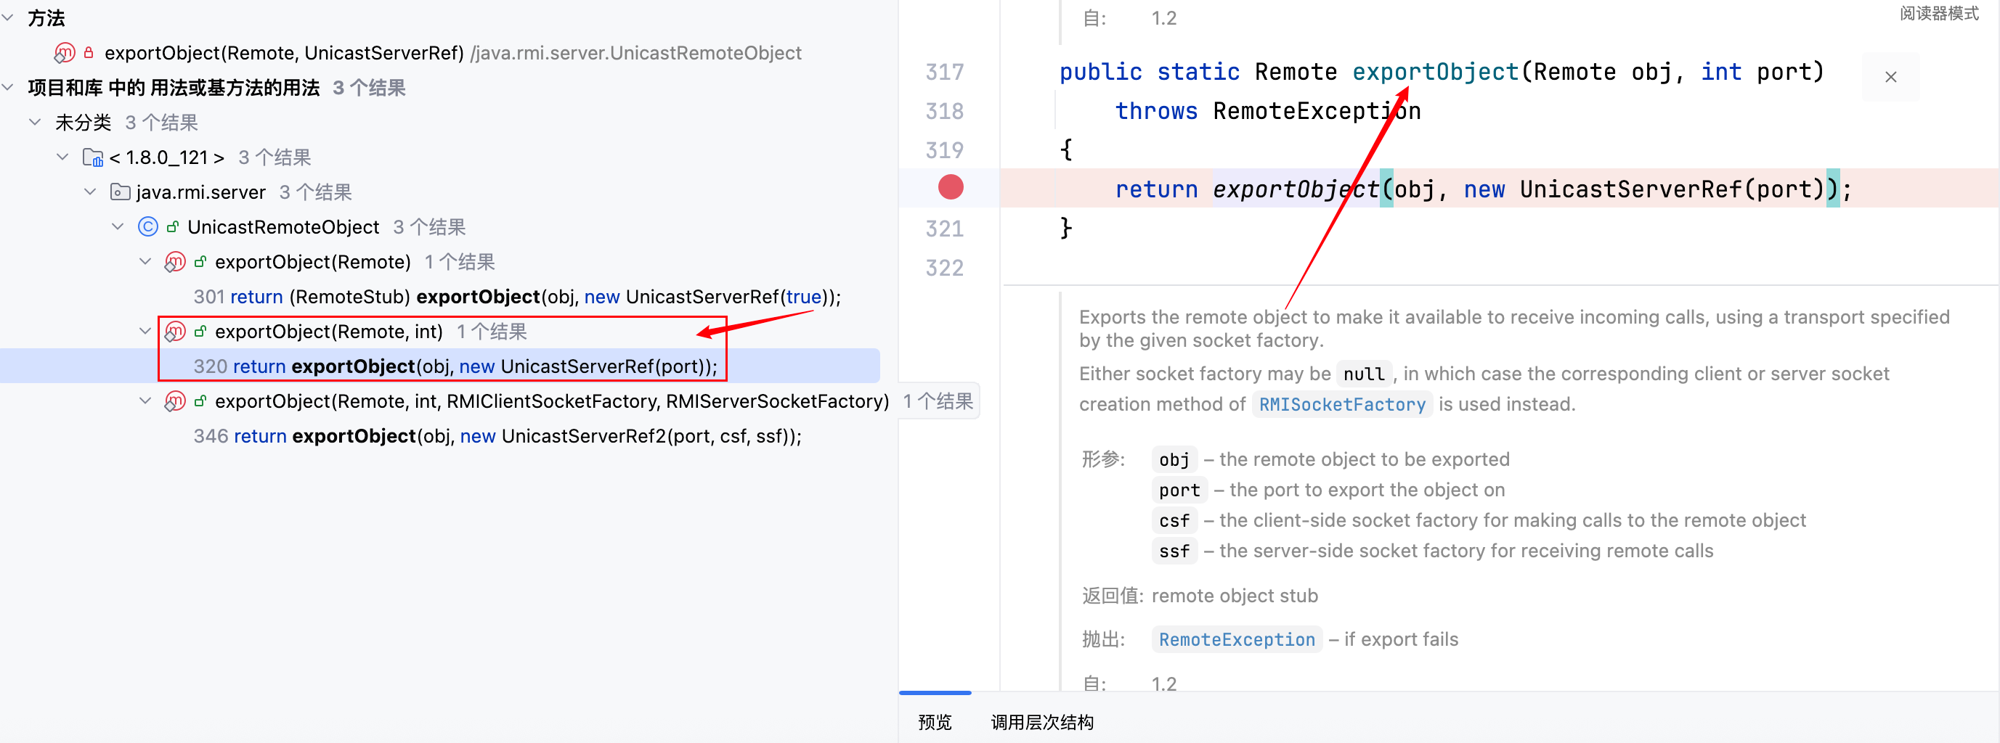Select the 预览 tab
Viewport: 2000px width, 743px height.
pos(934,722)
